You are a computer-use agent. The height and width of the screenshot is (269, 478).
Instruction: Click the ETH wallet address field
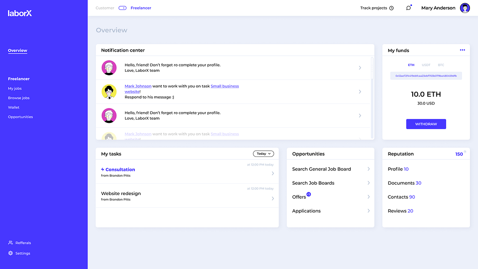click(x=426, y=76)
